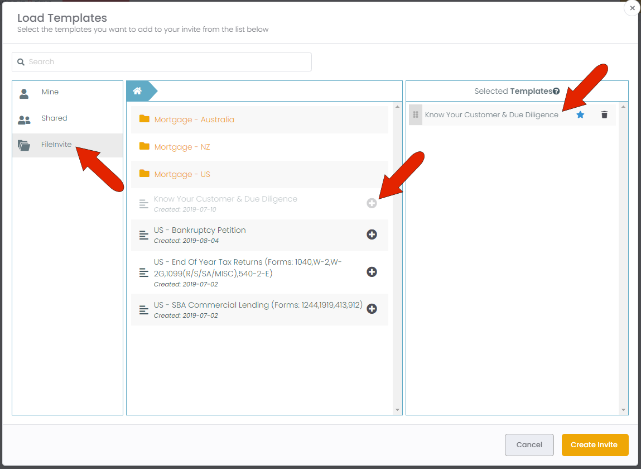Delete selected template with trash icon
641x469 pixels.
604,114
